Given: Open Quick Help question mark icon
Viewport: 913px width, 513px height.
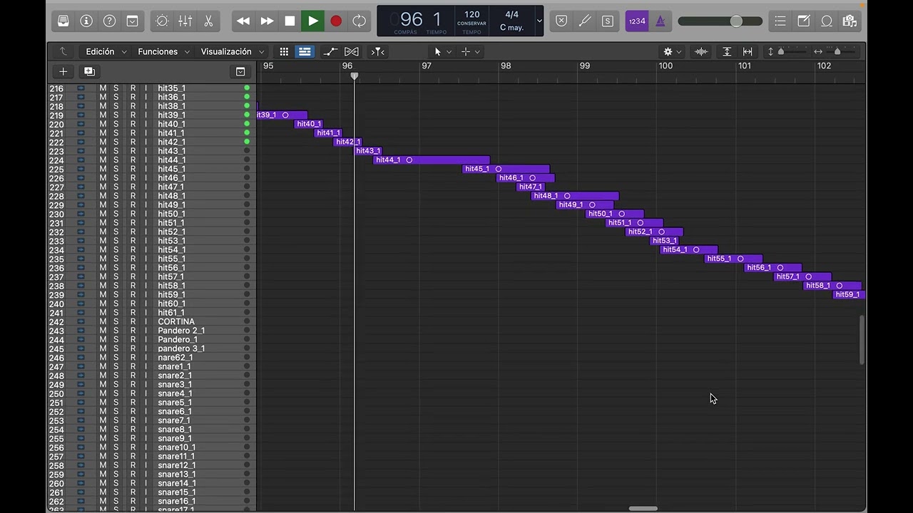Looking at the screenshot, I should point(109,21).
